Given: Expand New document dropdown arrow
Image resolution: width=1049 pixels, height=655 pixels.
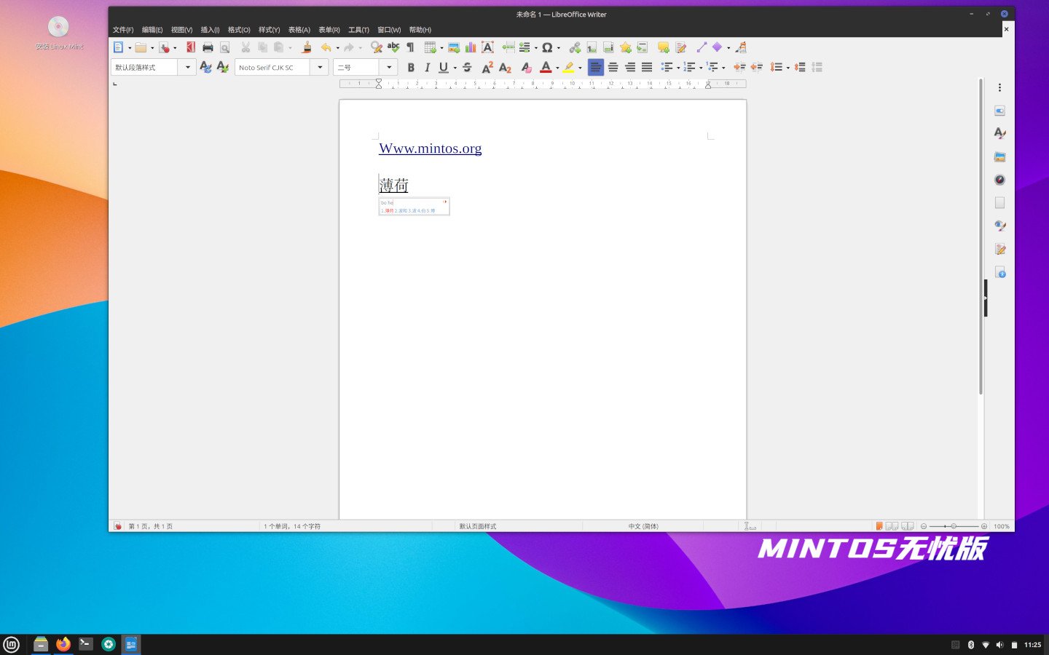Looking at the screenshot, I should click(x=130, y=48).
